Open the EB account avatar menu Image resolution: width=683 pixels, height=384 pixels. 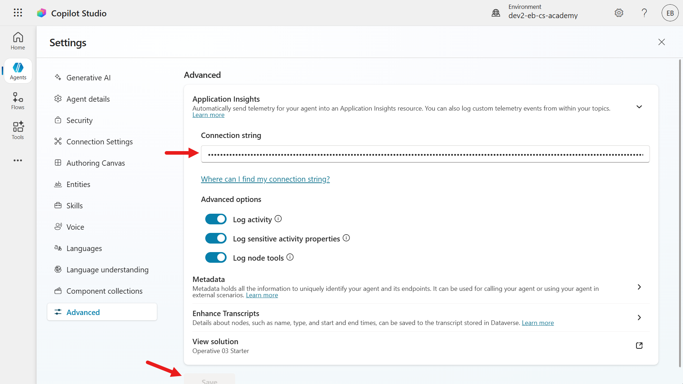click(669, 13)
